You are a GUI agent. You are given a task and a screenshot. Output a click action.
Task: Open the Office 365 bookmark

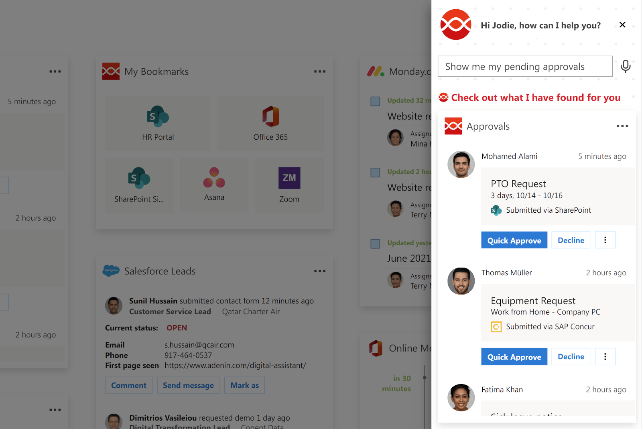[x=270, y=123]
